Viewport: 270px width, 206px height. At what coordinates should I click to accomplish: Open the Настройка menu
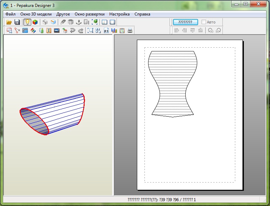[119, 14]
